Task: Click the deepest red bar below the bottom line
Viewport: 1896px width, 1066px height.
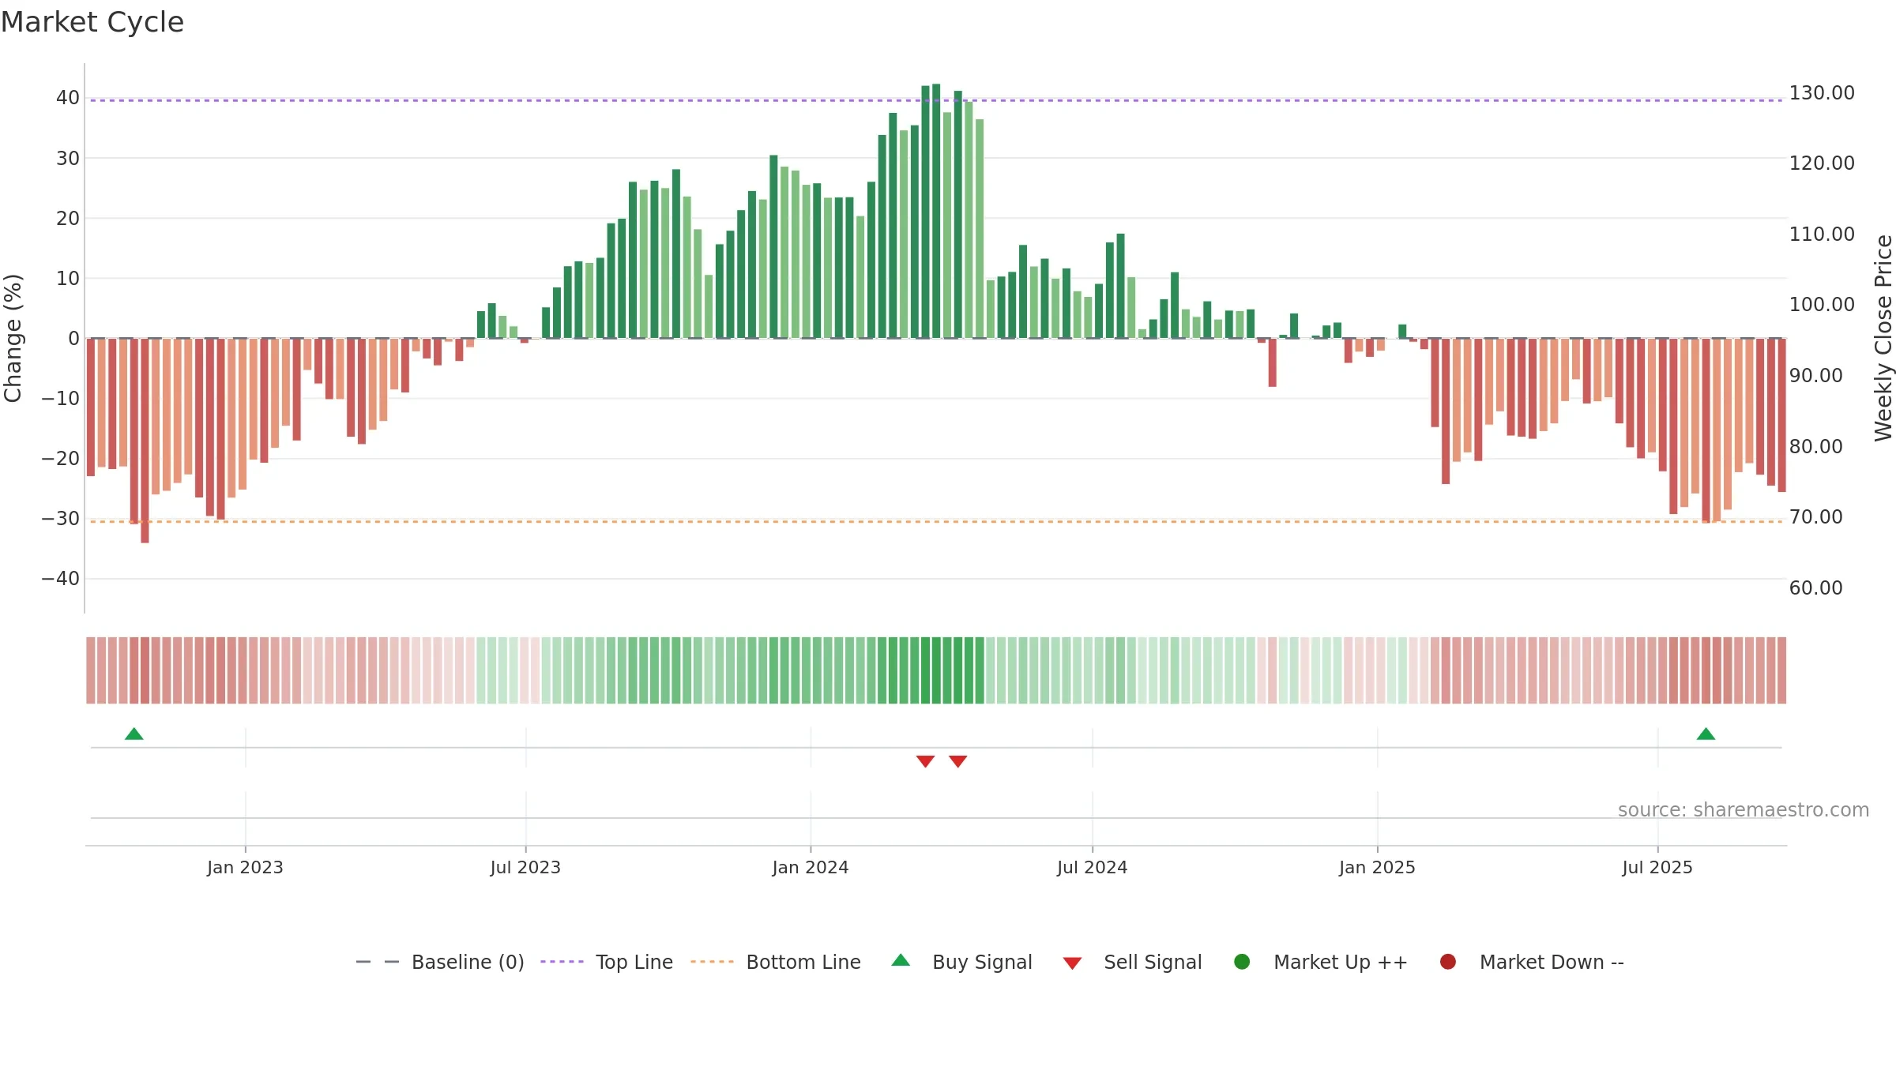Action: 145,441
